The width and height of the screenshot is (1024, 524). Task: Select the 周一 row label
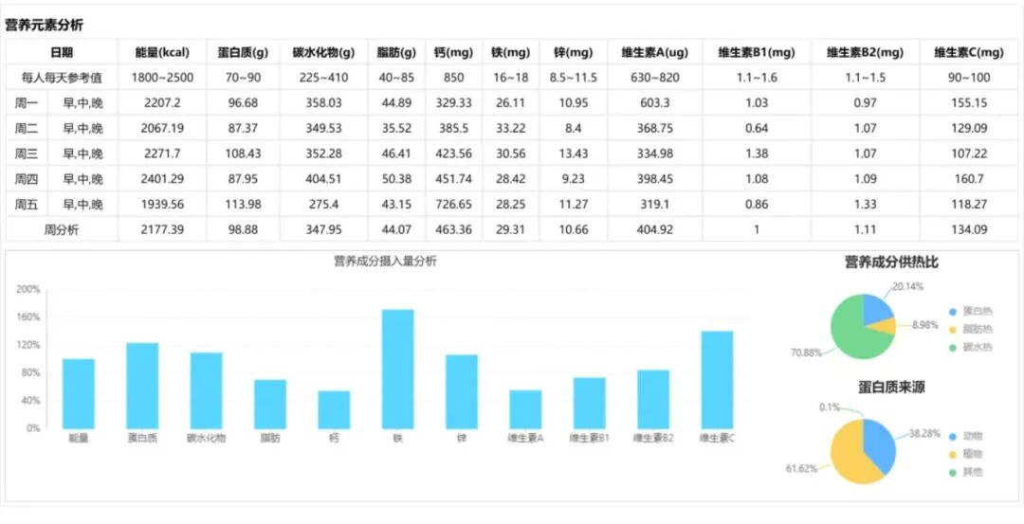[x=27, y=103]
